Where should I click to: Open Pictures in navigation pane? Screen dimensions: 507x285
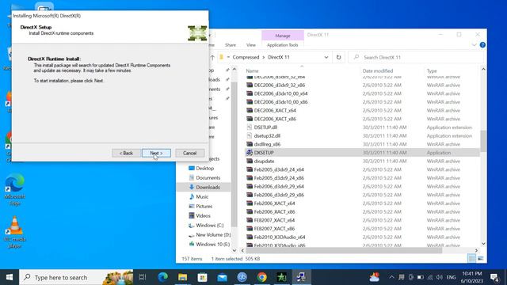point(204,206)
